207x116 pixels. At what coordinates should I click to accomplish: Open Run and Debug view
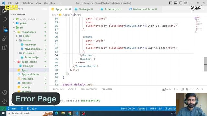pyautogui.click(x=5, y=38)
